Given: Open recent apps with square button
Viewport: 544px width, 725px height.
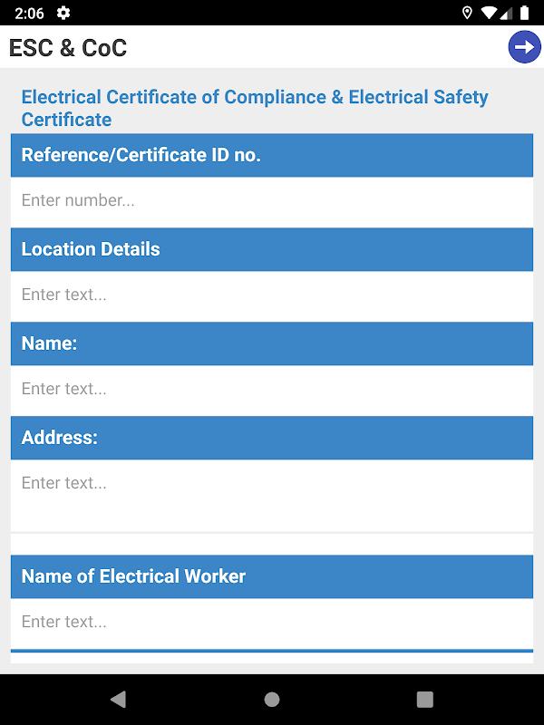Looking at the screenshot, I should [424, 699].
